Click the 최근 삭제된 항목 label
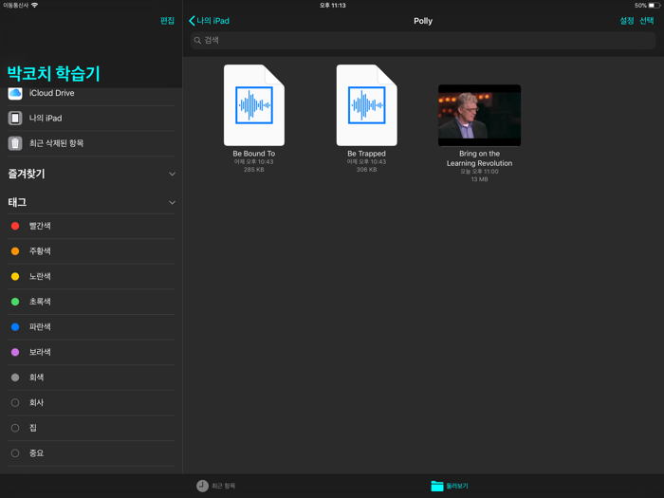The image size is (664, 498). (x=56, y=143)
